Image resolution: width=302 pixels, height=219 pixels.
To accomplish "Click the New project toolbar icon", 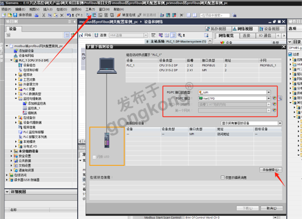I will [4, 15].
